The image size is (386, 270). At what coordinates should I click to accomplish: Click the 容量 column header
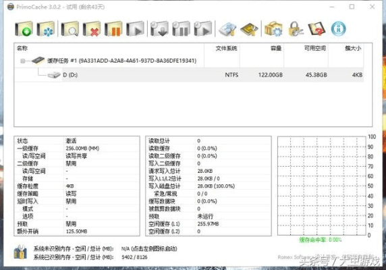276,48
